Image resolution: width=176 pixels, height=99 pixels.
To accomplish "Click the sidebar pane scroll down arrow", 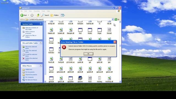I will 45,82.
